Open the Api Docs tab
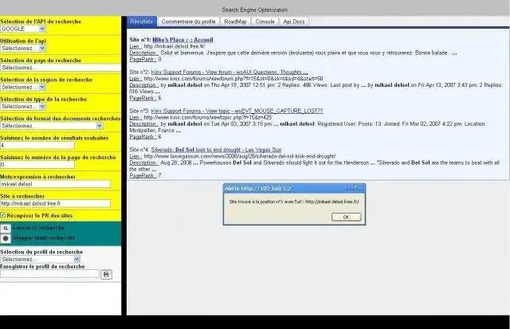The image size is (510, 329). (x=294, y=22)
